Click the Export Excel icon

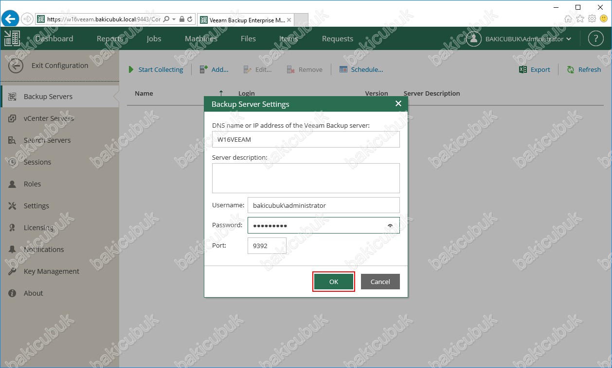click(523, 69)
